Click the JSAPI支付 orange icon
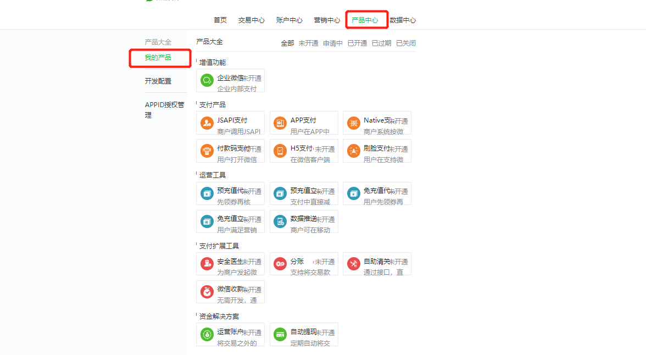 [x=207, y=123]
